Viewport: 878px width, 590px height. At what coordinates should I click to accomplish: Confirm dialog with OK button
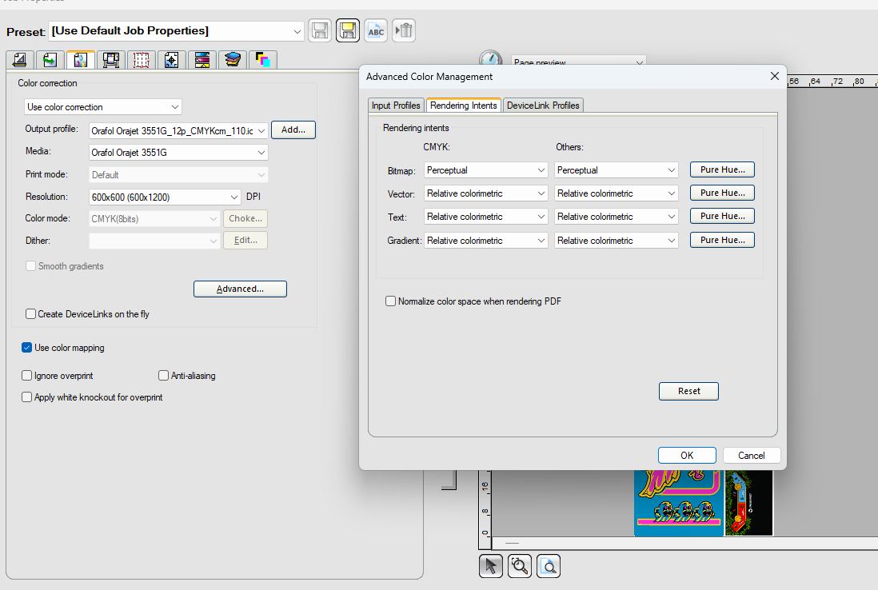tap(687, 456)
